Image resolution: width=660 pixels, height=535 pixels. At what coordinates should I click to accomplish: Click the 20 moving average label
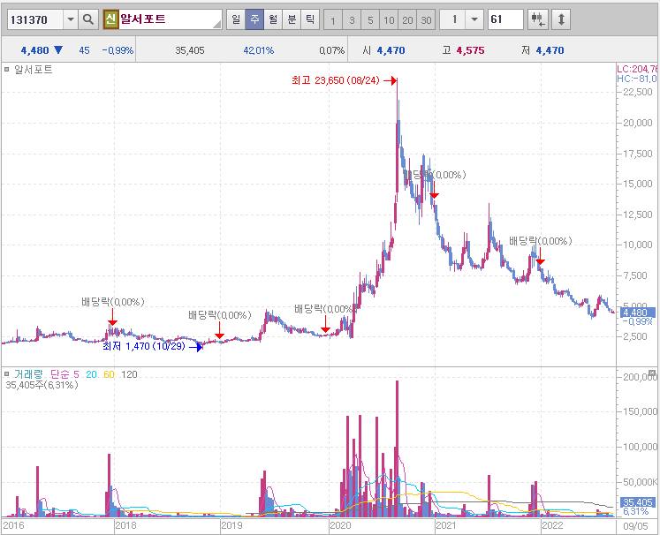click(x=91, y=374)
